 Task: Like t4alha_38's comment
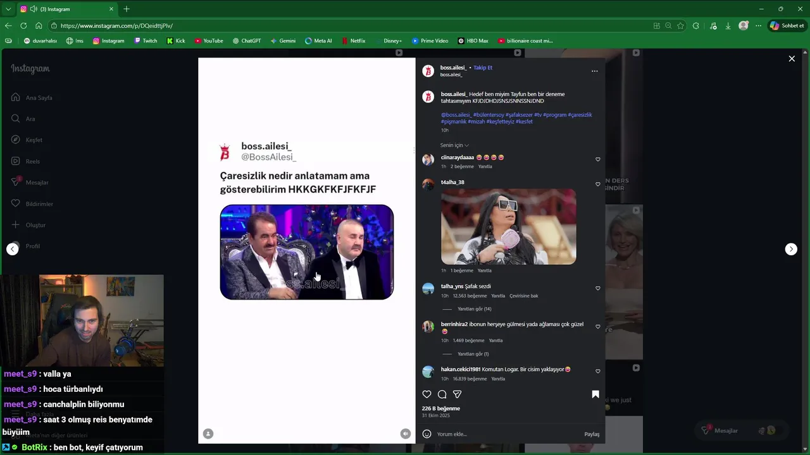coord(598,185)
